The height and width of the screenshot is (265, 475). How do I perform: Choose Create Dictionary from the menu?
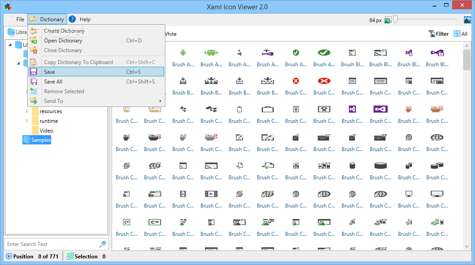point(96,30)
